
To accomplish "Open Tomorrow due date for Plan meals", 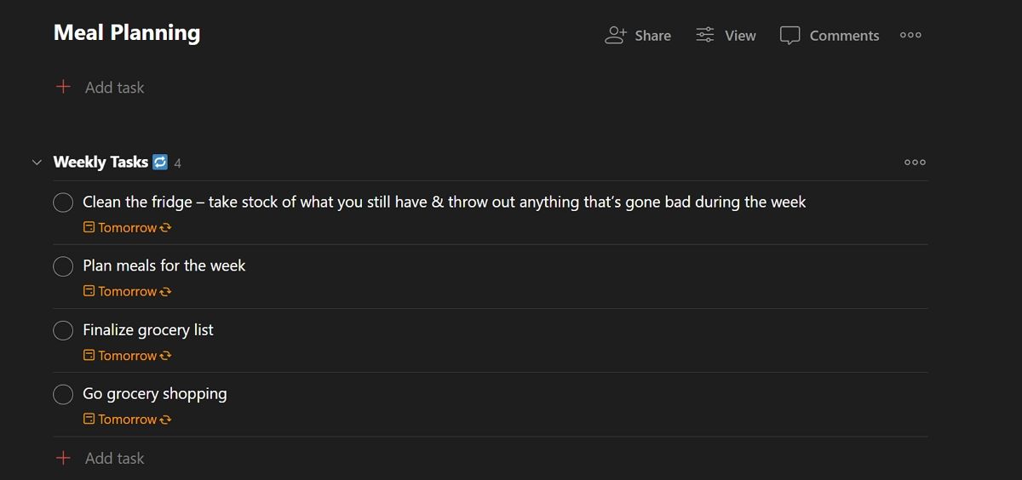I will [x=127, y=292].
